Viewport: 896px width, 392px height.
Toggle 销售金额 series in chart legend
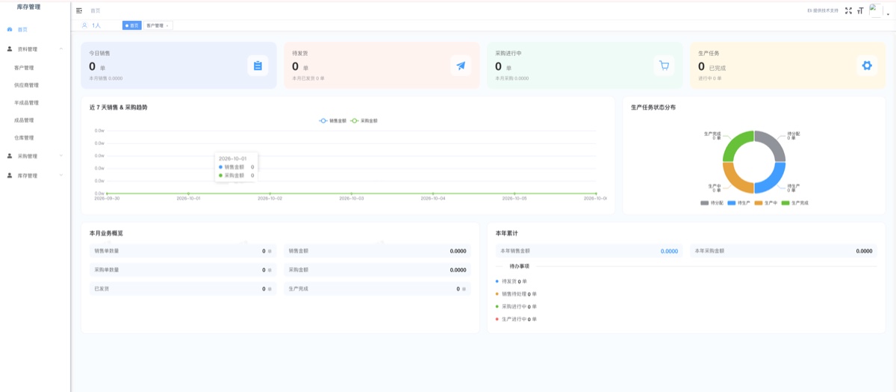point(333,120)
